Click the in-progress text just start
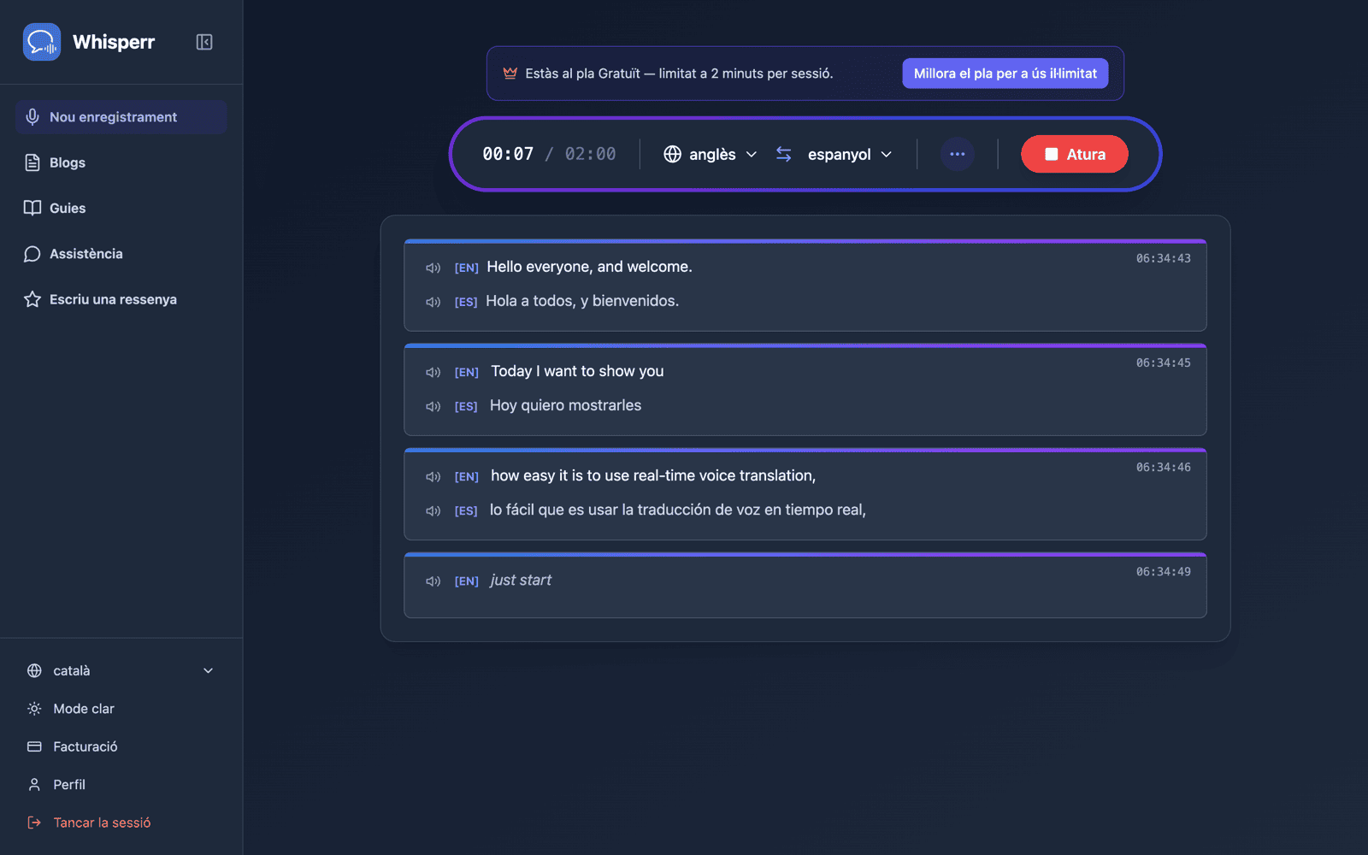 click(521, 580)
